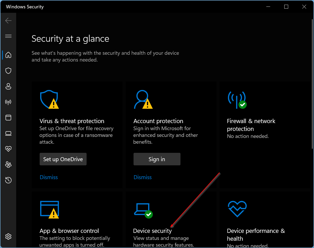The height and width of the screenshot is (248, 314).
Task: Click the 'Security at a glance' title
Action: (70, 39)
